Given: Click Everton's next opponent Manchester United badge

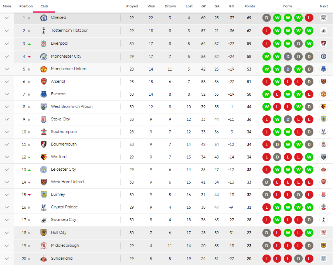Looking at the screenshot, I should pyautogui.click(x=323, y=94).
